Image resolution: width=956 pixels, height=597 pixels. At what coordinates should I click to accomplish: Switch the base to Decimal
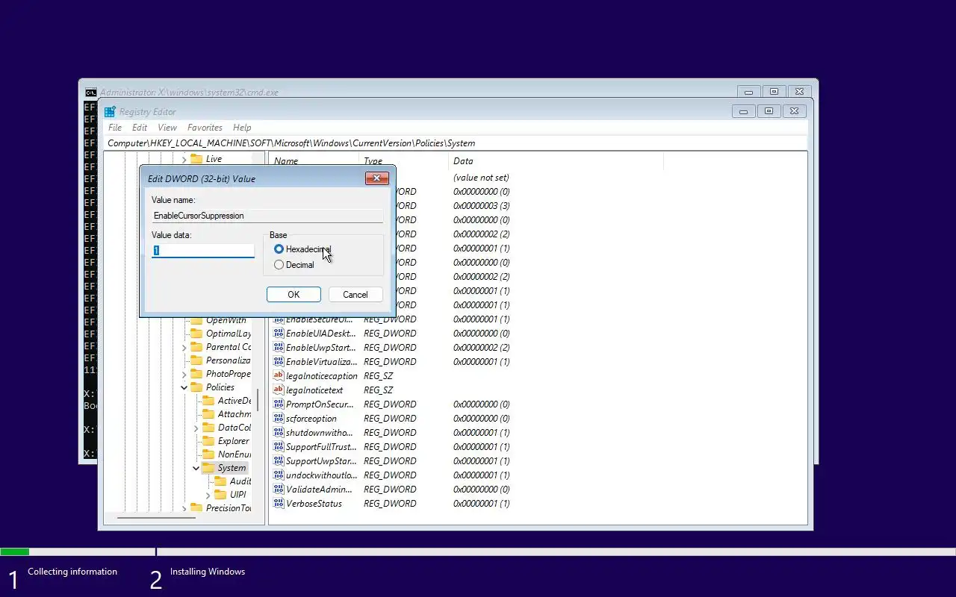tap(294, 265)
